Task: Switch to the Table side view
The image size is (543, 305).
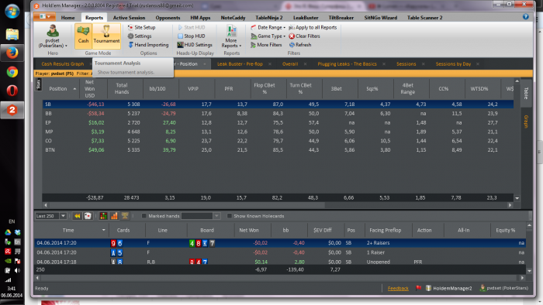Action: click(x=526, y=93)
